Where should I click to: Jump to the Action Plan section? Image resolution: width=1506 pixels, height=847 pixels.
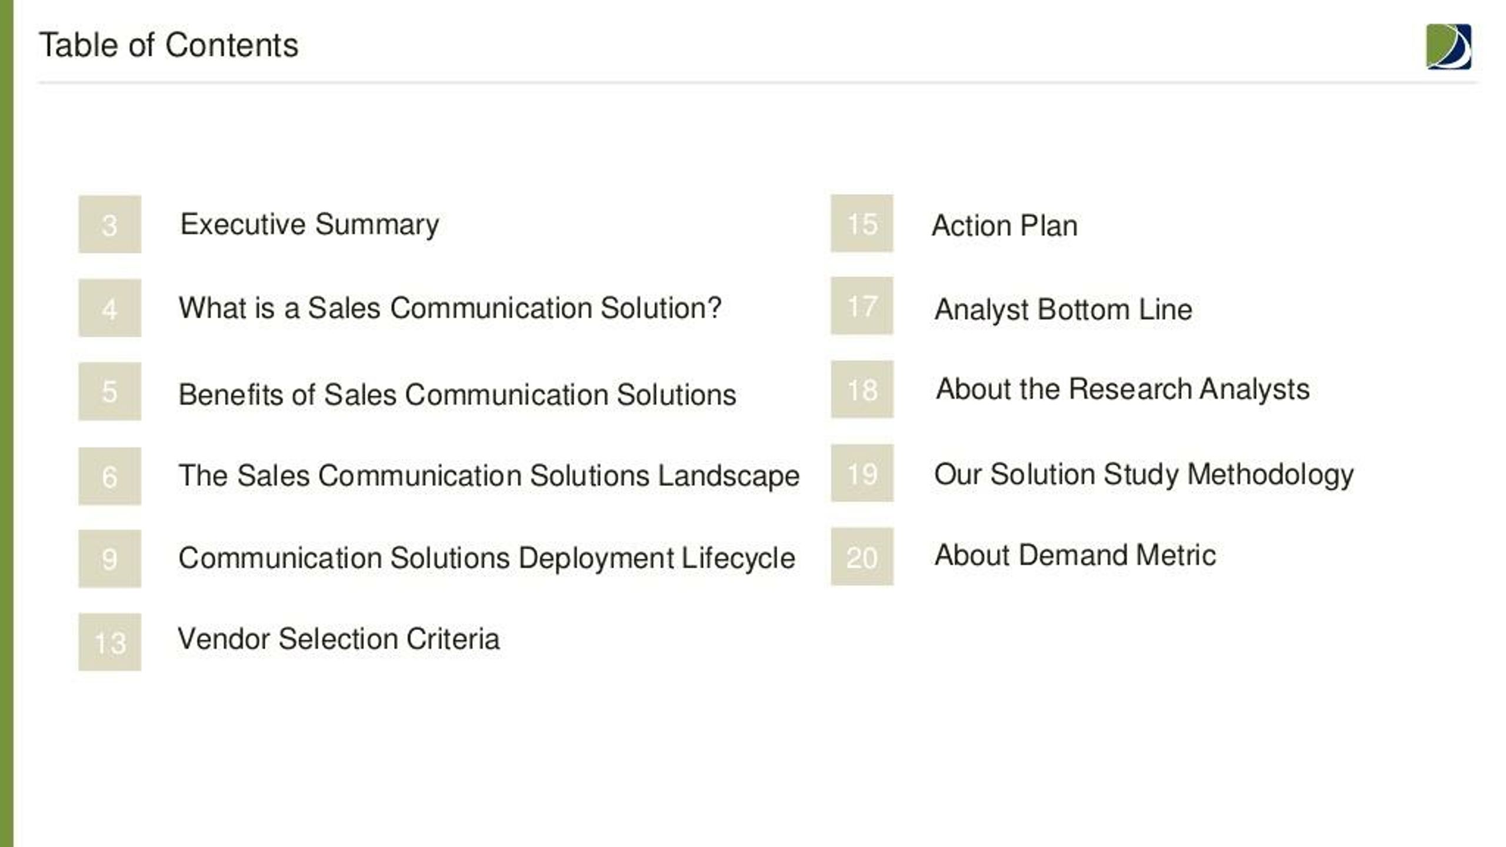tap(1005, 226)
